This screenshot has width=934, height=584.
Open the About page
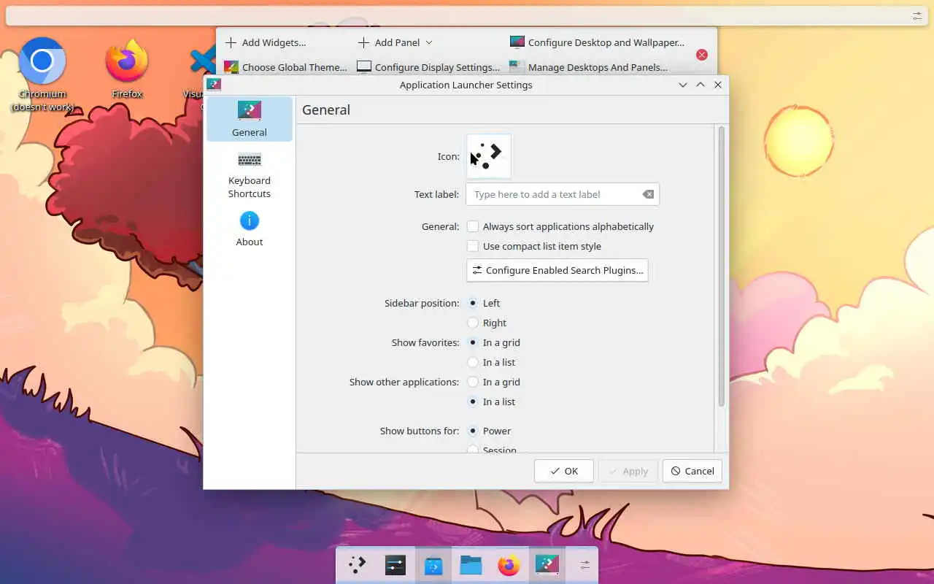[250, 228]
